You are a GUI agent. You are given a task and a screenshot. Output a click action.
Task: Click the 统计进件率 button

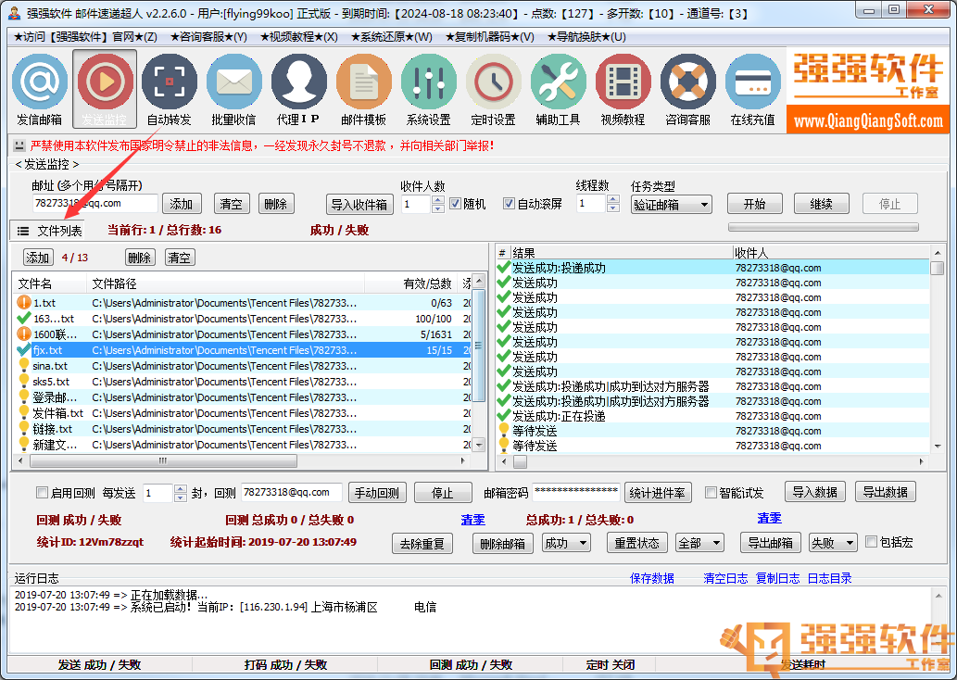point(658,493)
